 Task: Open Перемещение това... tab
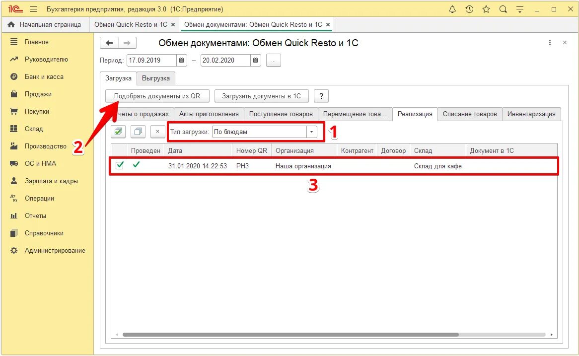355,114
